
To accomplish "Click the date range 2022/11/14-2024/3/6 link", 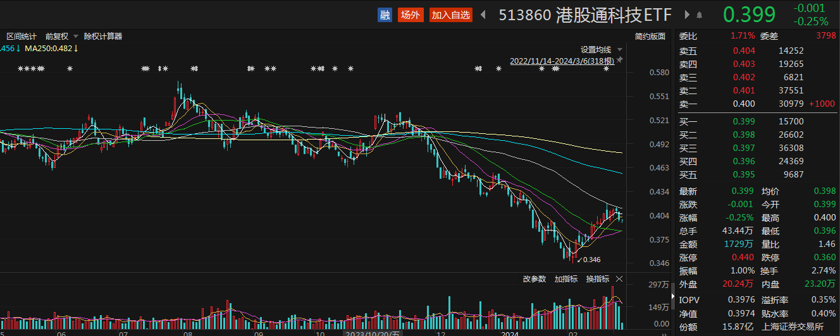I will click(562, 61).
